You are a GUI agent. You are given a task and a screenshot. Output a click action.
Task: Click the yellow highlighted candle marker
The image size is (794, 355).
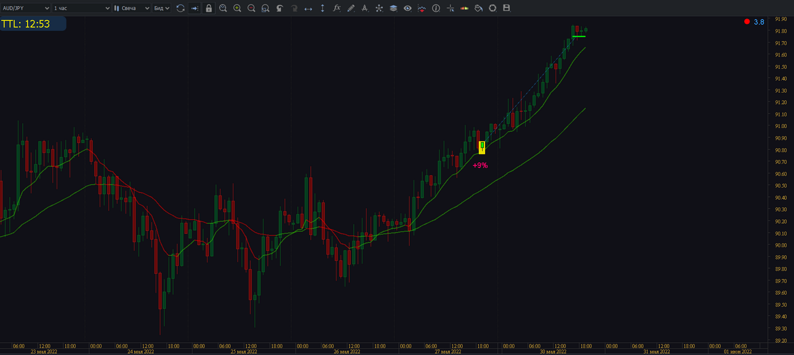point(482,147)
